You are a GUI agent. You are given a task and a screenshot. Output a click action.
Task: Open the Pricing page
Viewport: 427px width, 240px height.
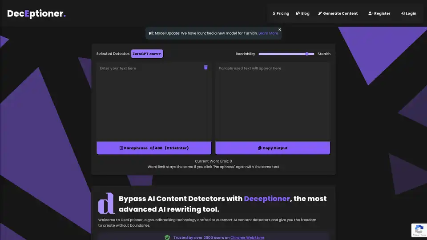[x=281, y=13]
